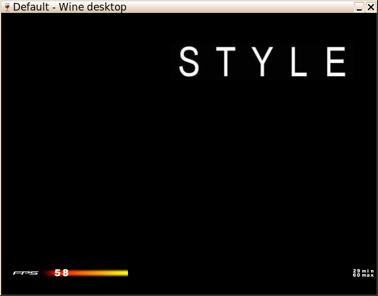Click the black area below STYLE text
Screen dimensions: 378x296
pos(261,147)
